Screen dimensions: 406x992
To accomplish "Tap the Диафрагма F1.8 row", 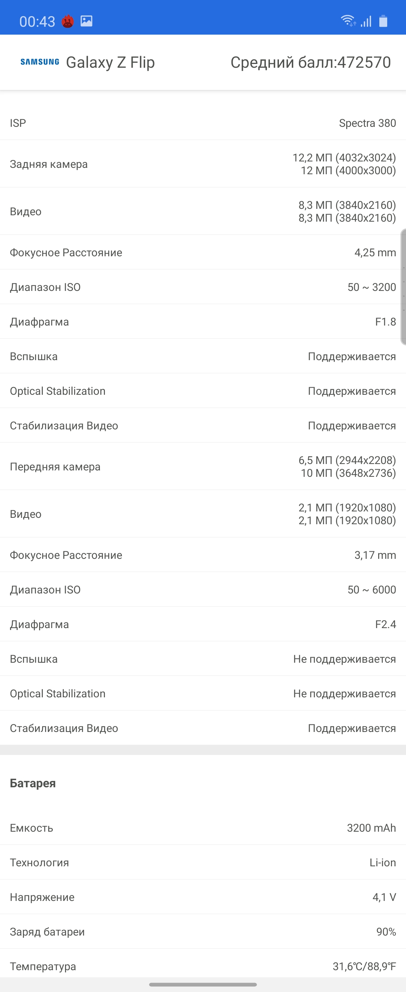I will pyautogui.click(x=203, y=321).
